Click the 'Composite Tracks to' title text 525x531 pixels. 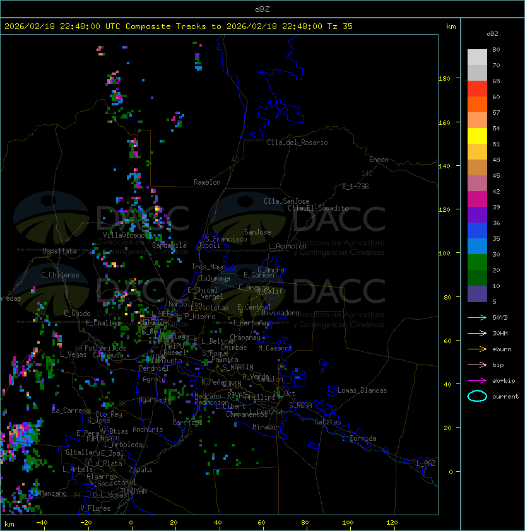coord(173,26)
